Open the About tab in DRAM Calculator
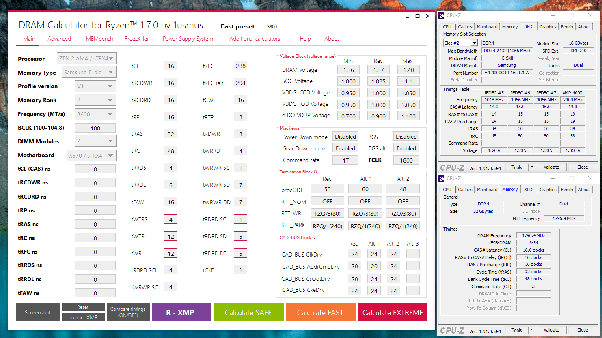The width and height of the screenshot is (602, 338). [332, 39]
